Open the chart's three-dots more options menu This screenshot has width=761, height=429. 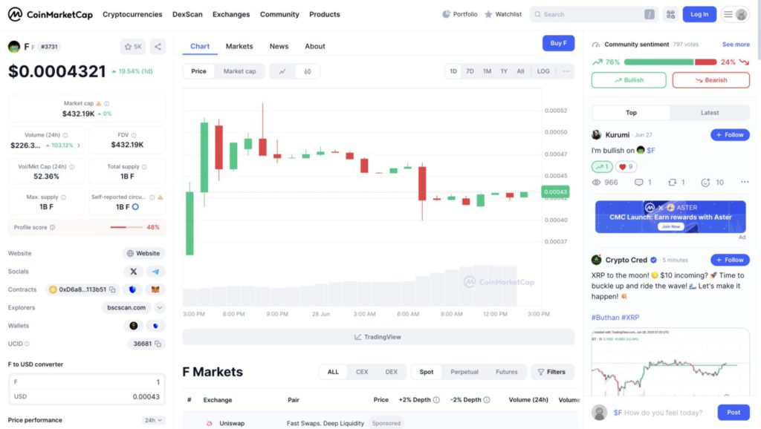coord(566,71)
